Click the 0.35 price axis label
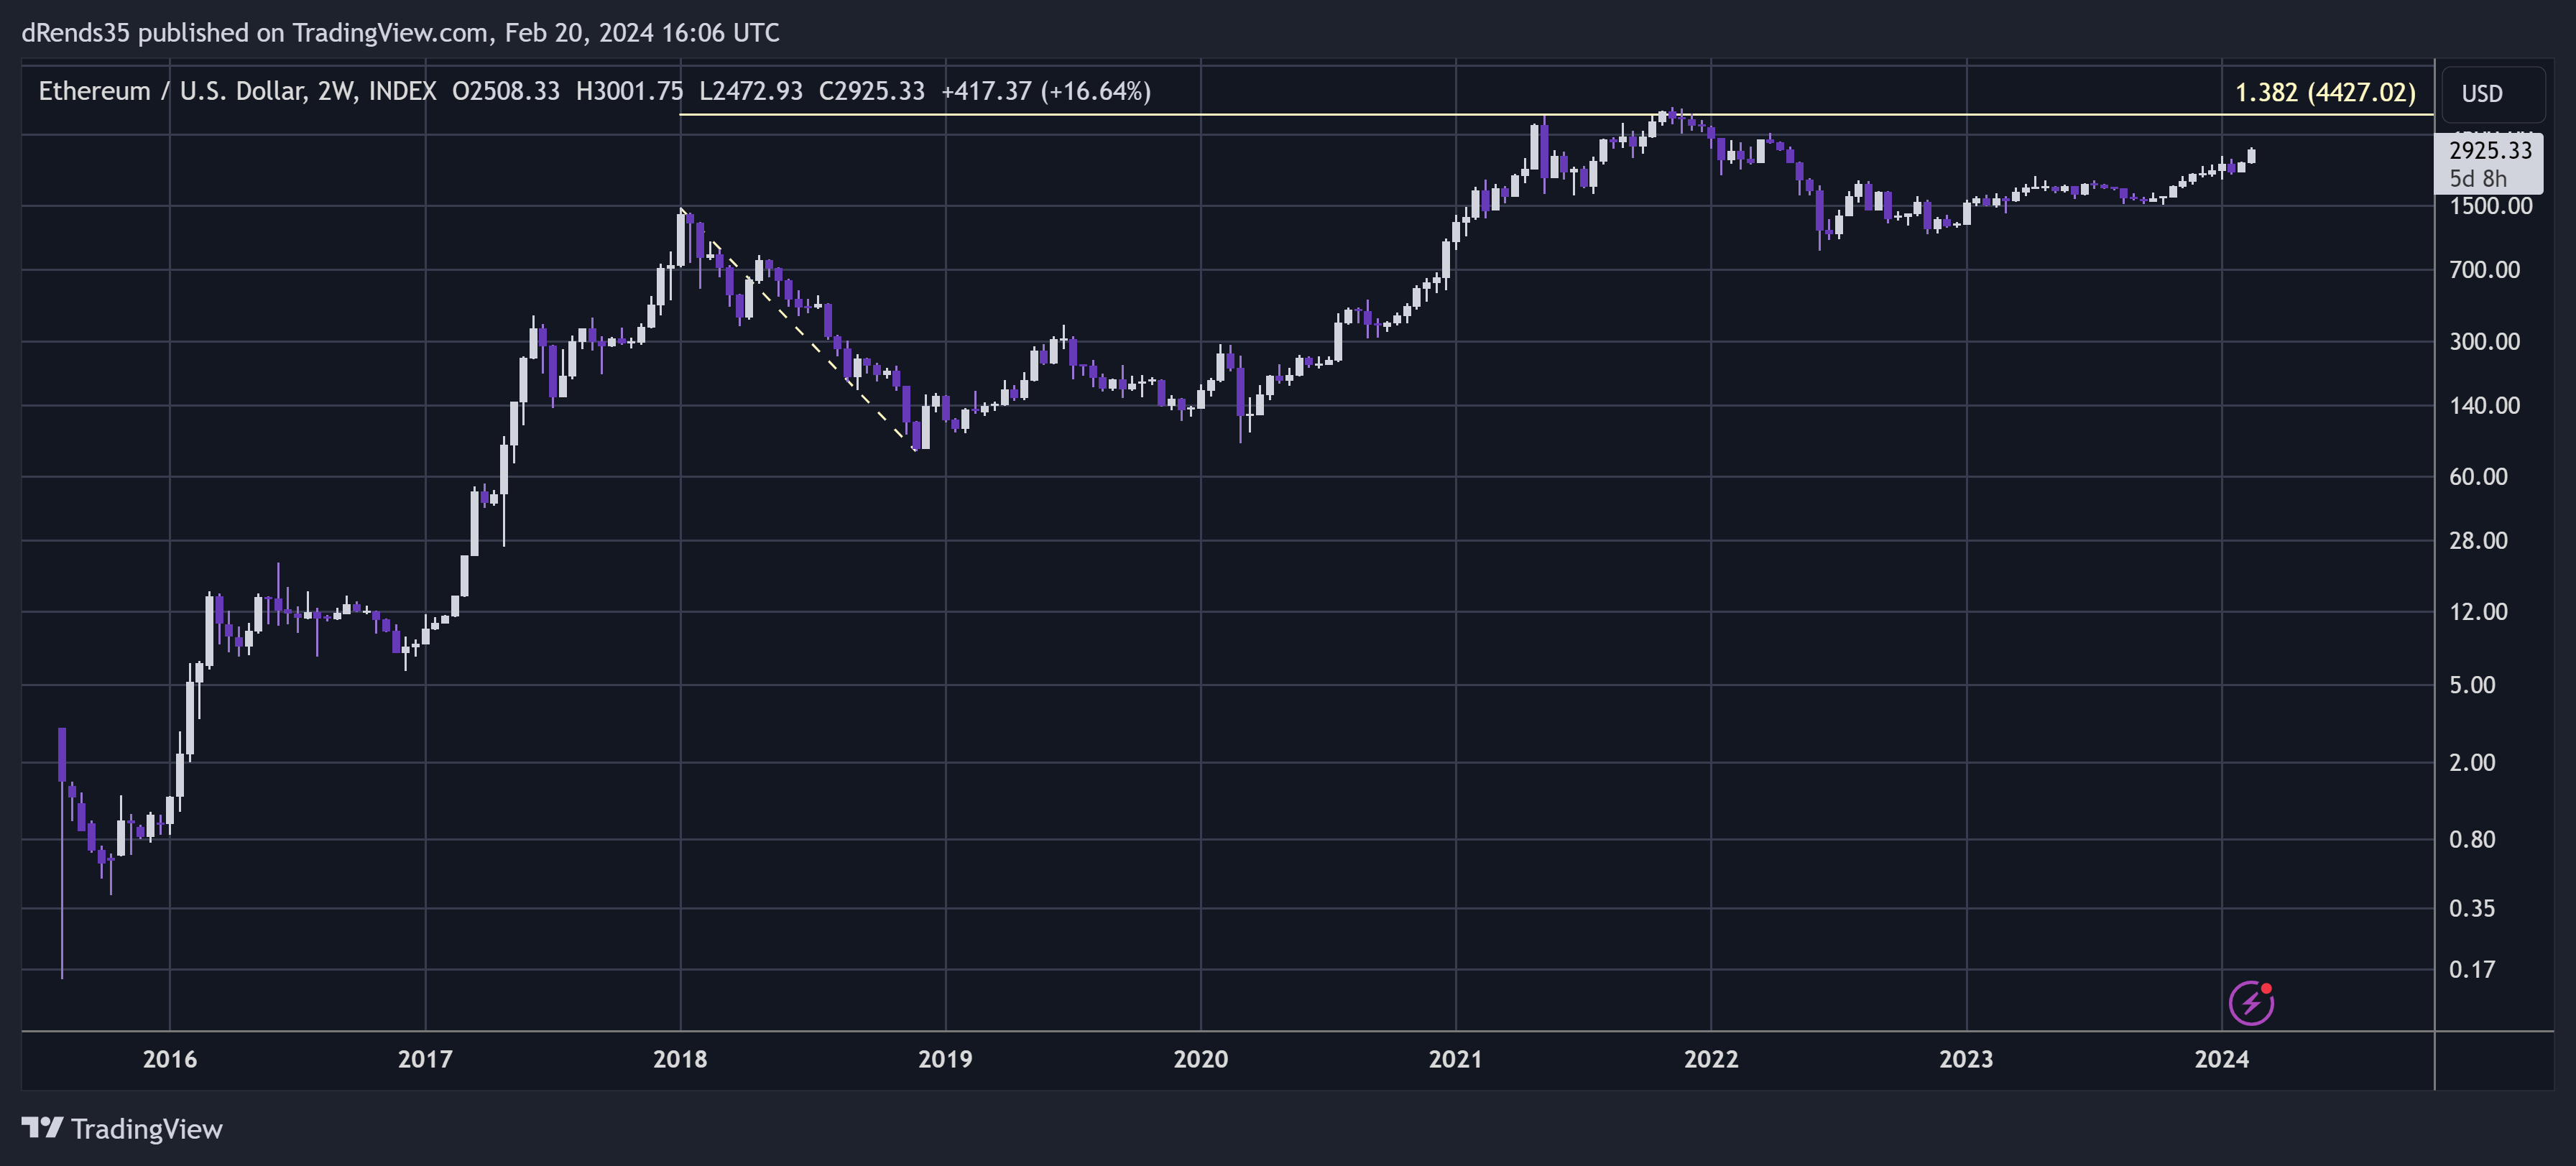The width and height of the screenshot is (2576, 1166). pyautogui.click(x=2472, y=908)
